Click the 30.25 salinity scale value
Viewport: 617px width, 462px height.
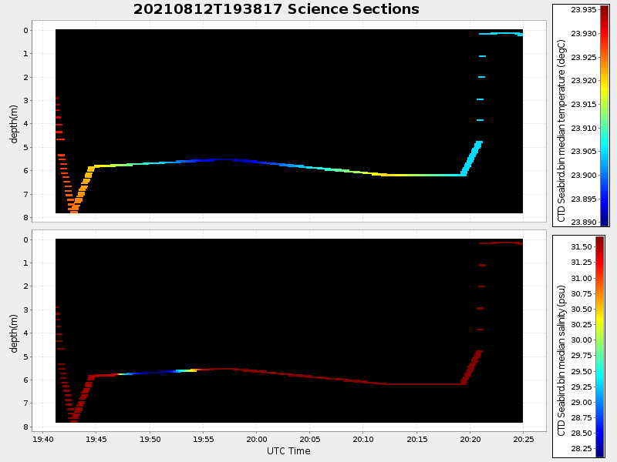582,324
